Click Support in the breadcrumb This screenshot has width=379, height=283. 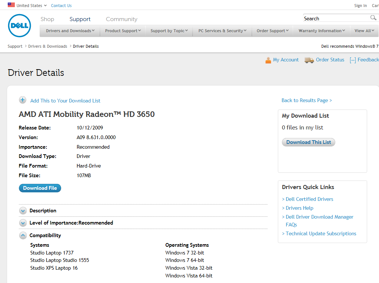click(15, 46)
